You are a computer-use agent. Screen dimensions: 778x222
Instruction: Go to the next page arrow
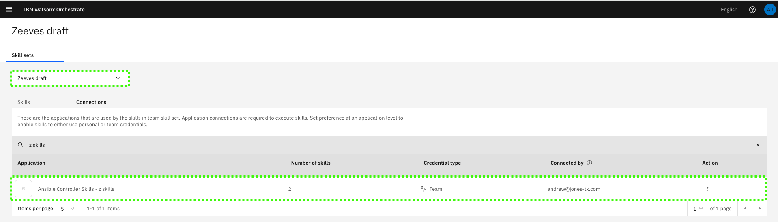pos(759,209)
